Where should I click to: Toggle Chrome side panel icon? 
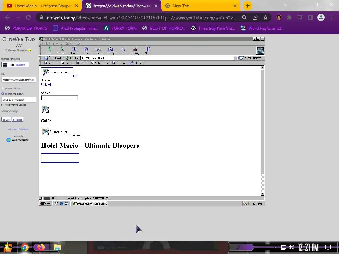tap(311, 17)
